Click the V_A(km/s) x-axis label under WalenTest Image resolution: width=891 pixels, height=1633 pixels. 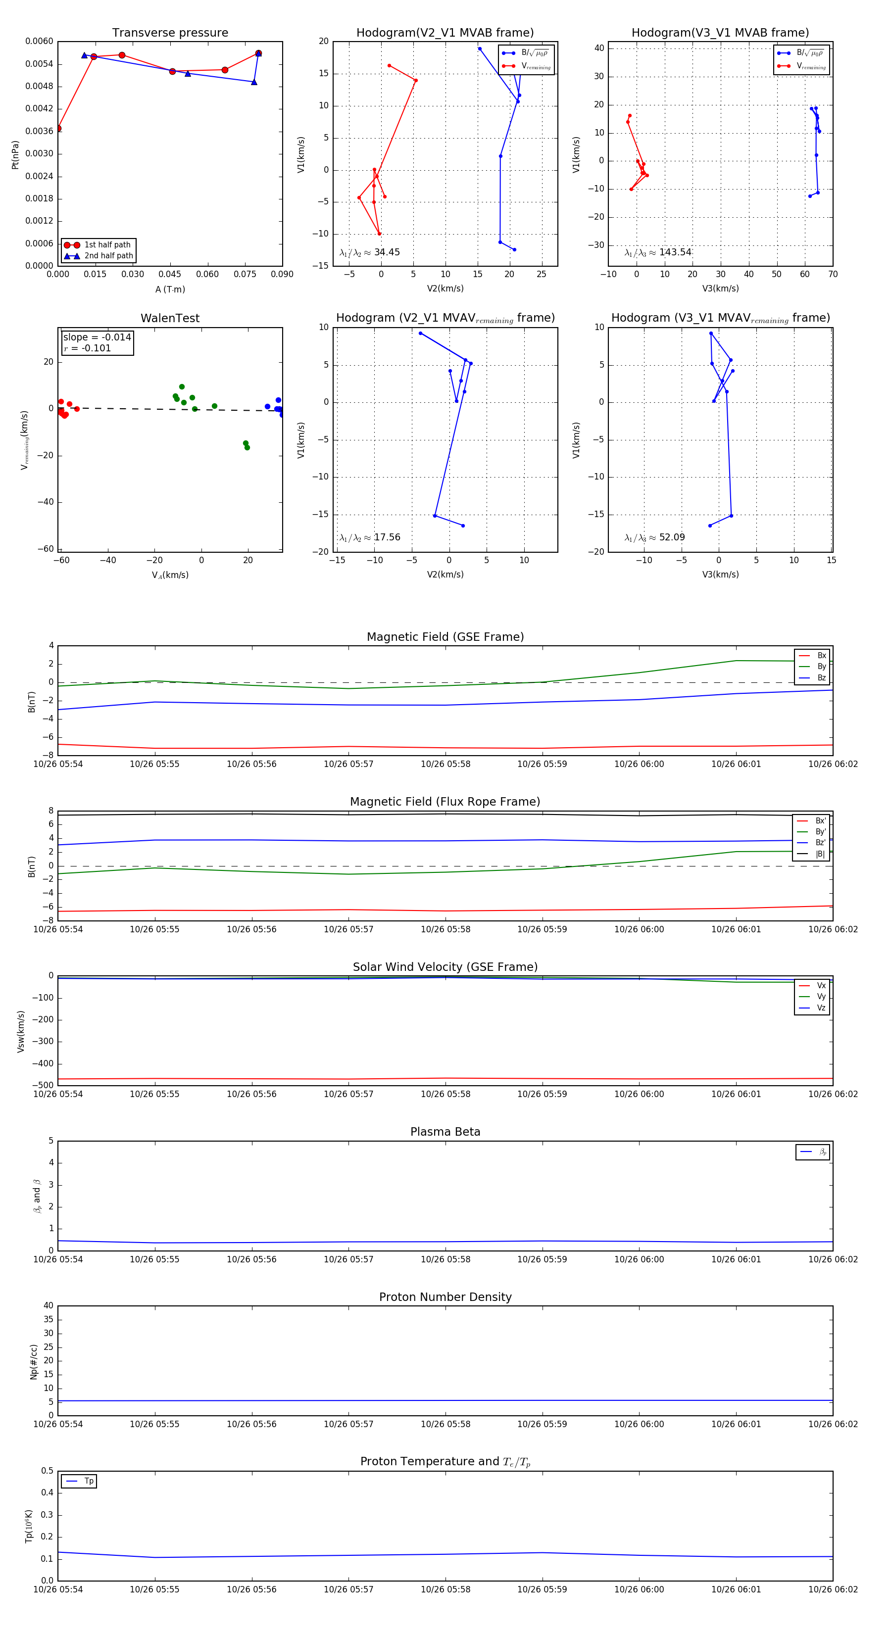click(170, 575)
